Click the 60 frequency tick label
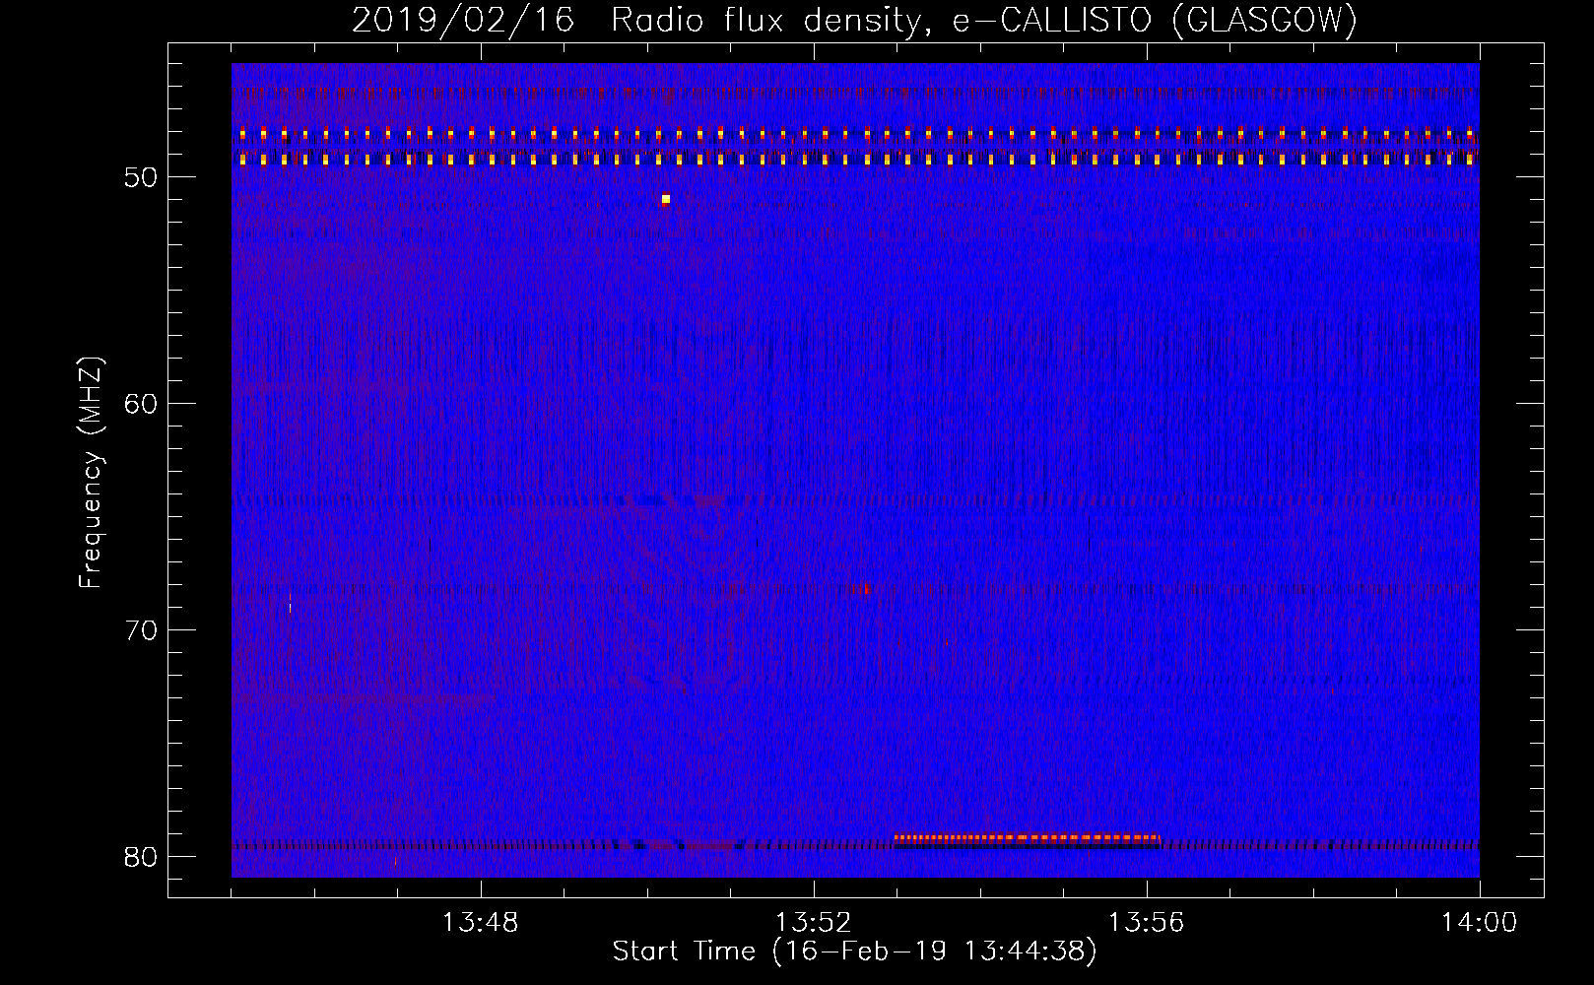Image resolution: width=1594 pixels, height=985 pixels. coord(141,404)
